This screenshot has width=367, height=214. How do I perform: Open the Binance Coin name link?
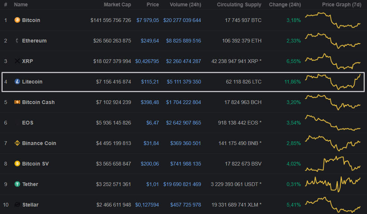pos(39,143)
